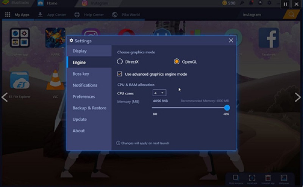Open the System app folder icon

click(x=20, y=38)
